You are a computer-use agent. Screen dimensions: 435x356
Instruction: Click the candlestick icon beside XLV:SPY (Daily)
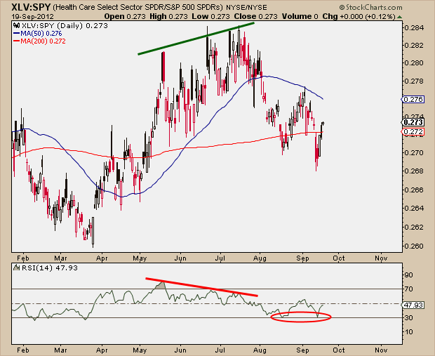click(x=16, y=26)
